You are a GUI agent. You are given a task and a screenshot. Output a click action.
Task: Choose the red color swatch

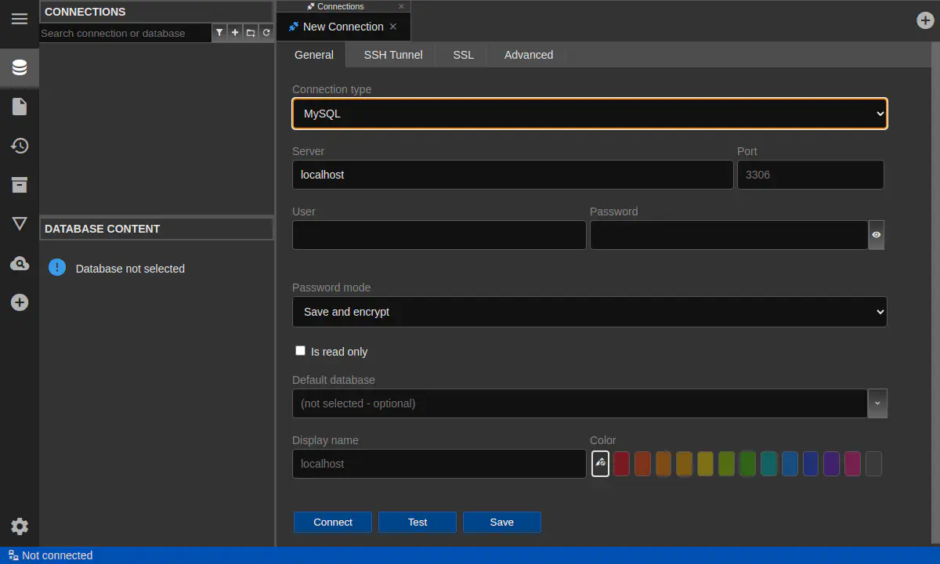[621, 464]
